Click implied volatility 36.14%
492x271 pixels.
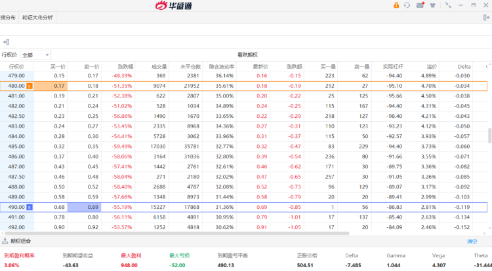click(224, 76)
